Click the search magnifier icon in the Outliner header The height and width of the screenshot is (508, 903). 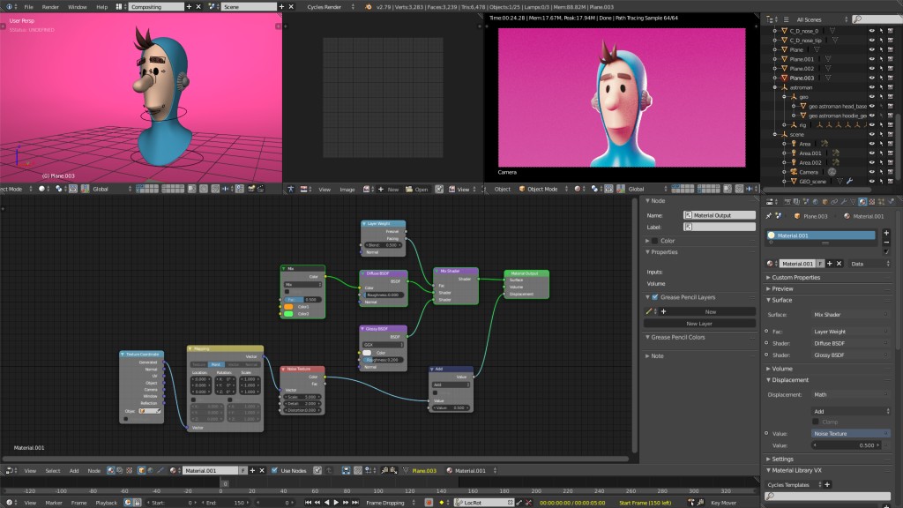[x=857, y=19]
